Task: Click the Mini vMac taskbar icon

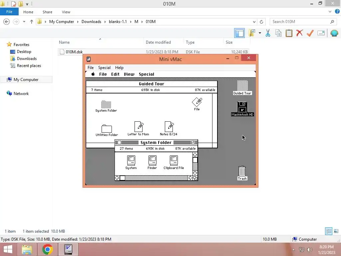Action: coord(68,249)
